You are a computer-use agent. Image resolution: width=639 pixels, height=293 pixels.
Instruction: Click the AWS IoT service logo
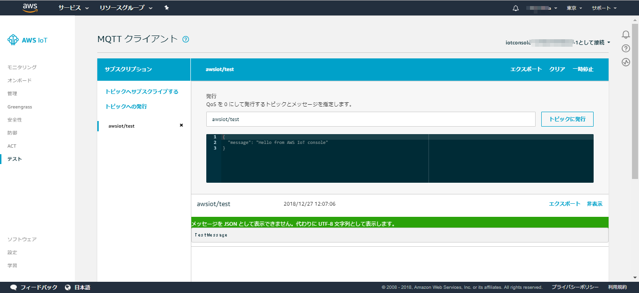[27, 40]
